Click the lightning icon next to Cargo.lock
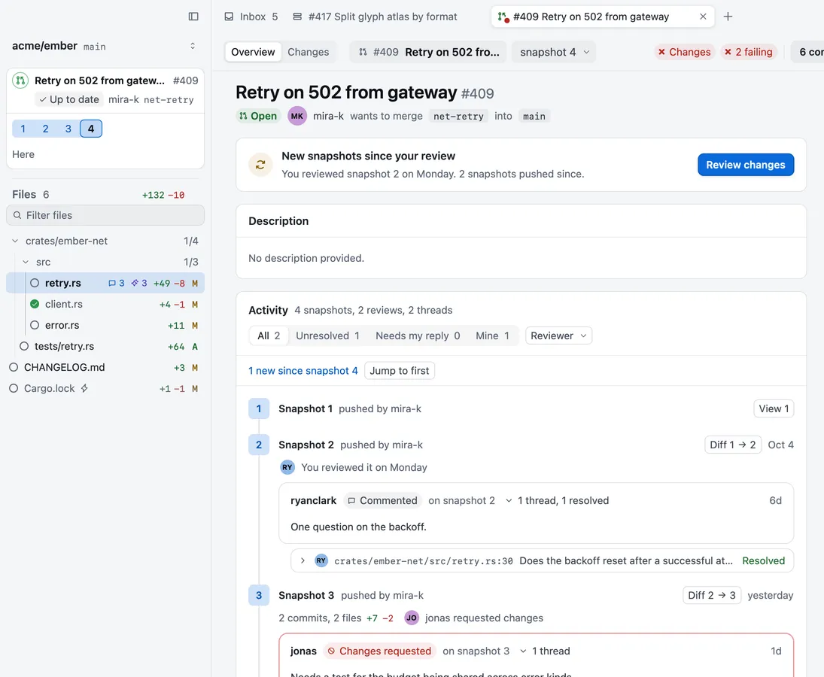This screenshot has height=677, width=824. tap(84, 388)
